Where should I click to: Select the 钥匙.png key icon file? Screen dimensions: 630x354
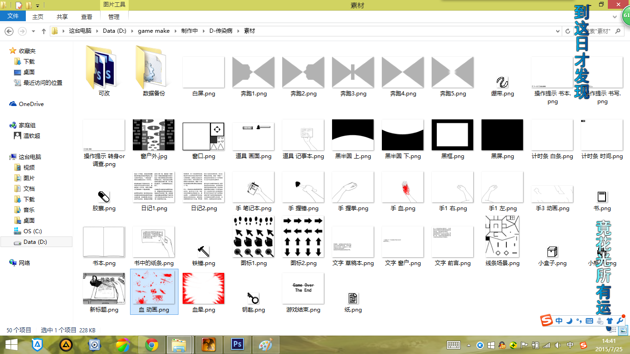click(x=253, y=298)
